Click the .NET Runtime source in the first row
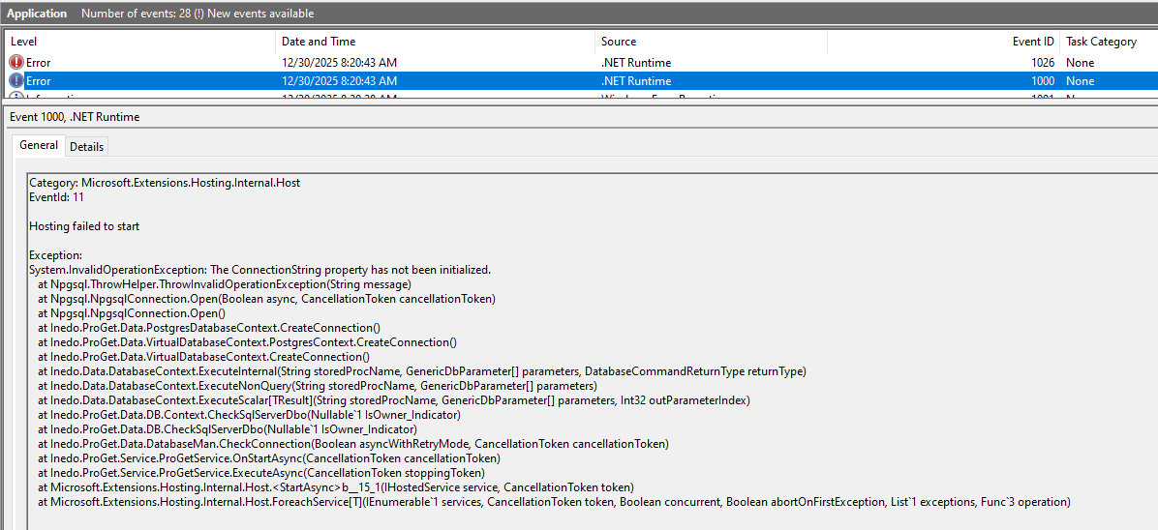The width and height of the screenshot is (1158, 530). pos(636,62)
